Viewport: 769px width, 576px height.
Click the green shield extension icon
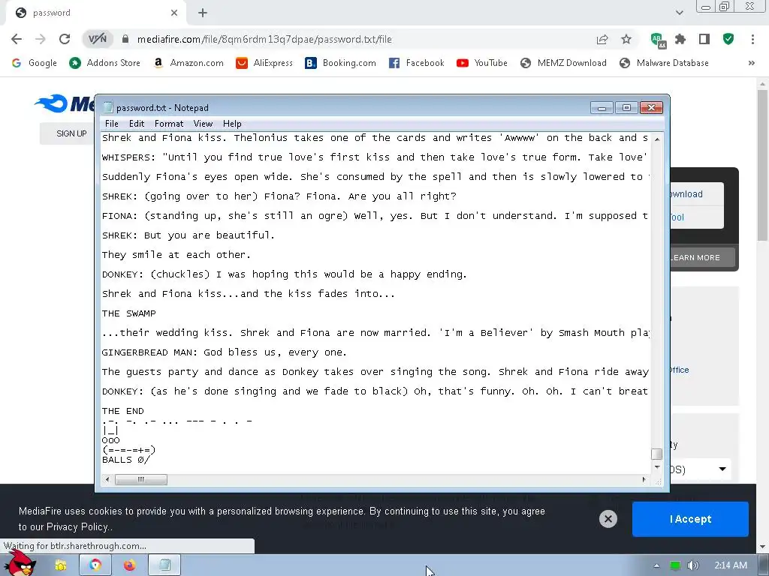click(x=728, y=39)
